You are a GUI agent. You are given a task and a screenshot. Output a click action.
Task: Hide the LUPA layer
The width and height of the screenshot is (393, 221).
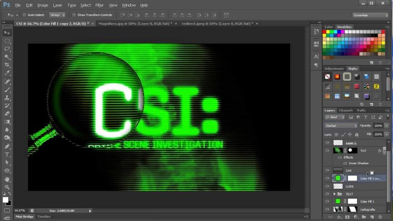pos(327,186)
